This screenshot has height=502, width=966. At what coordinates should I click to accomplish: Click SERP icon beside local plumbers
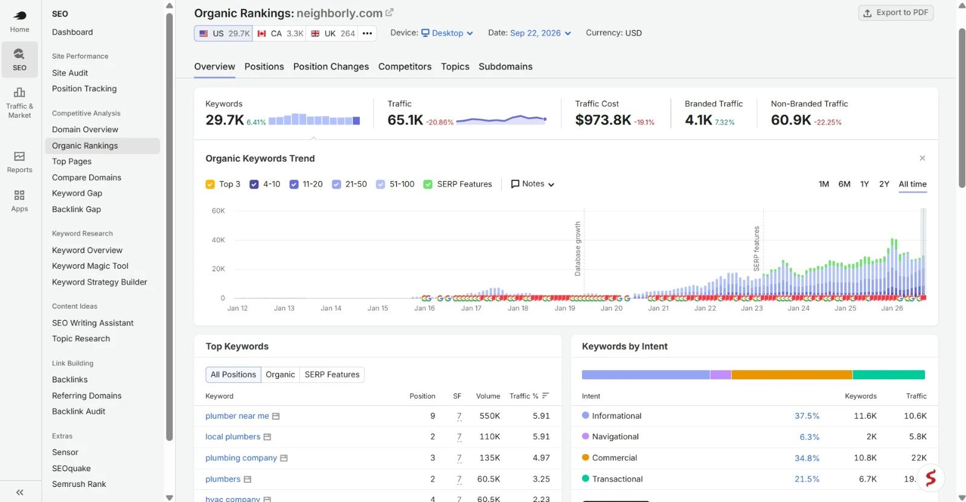267,437
